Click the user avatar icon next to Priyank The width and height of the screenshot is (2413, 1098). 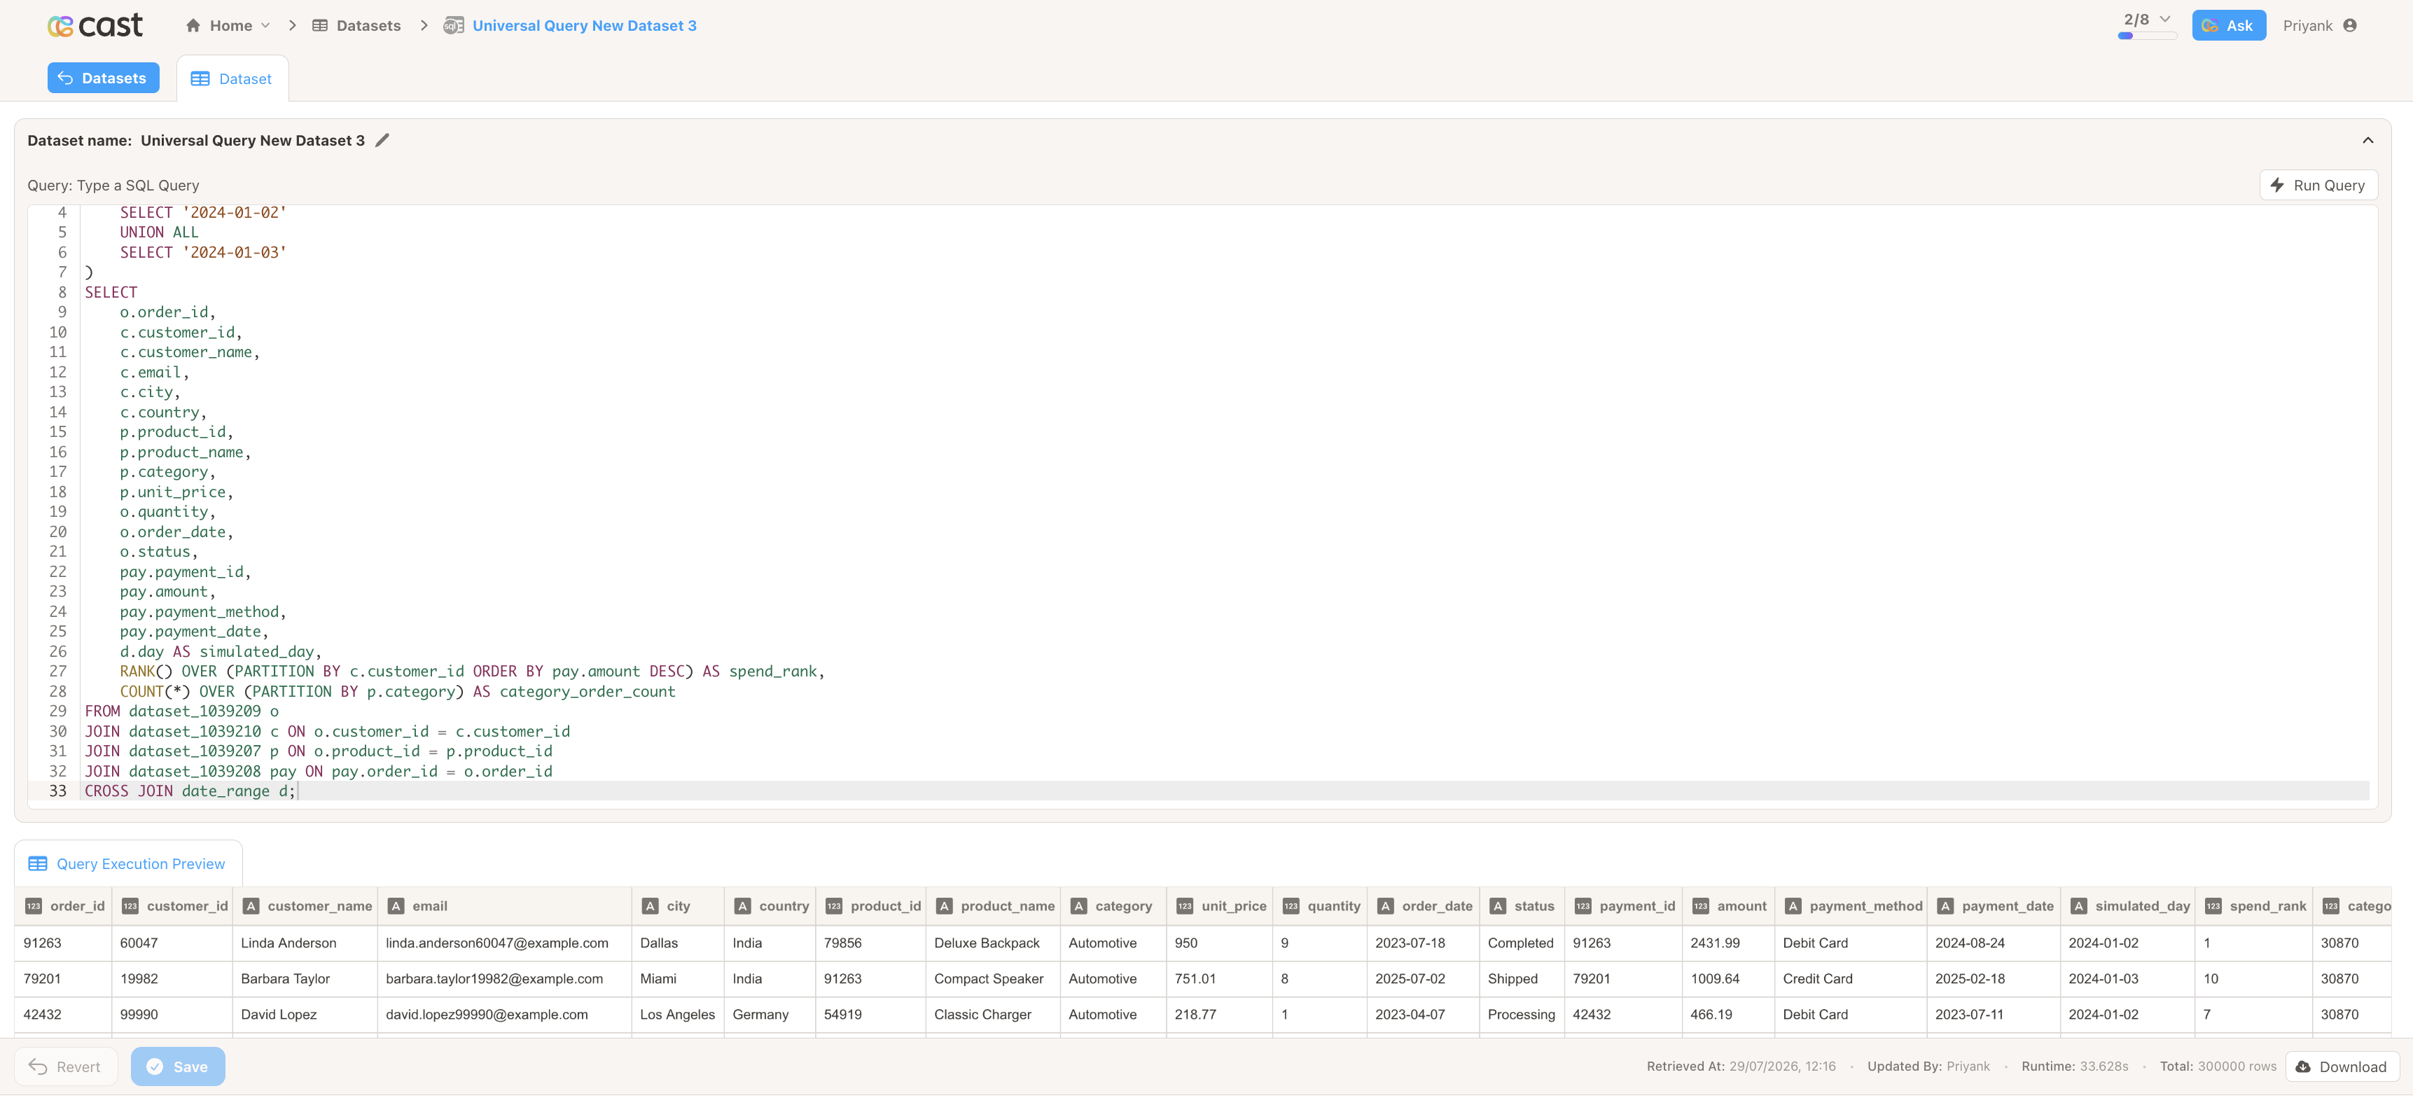click(x=2349, y=25)
